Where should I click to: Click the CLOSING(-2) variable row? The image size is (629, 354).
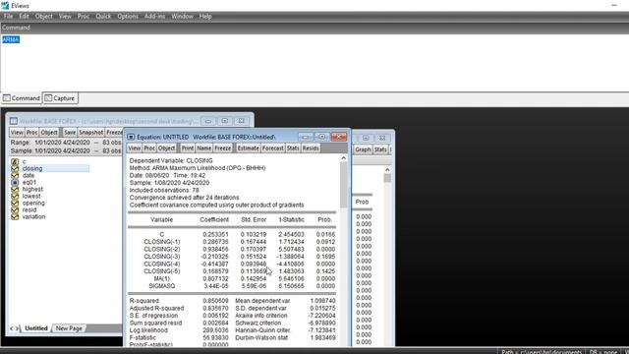tap(232, 249)
